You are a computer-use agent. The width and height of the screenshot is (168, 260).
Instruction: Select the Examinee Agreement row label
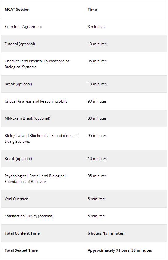tap(23, 27)
